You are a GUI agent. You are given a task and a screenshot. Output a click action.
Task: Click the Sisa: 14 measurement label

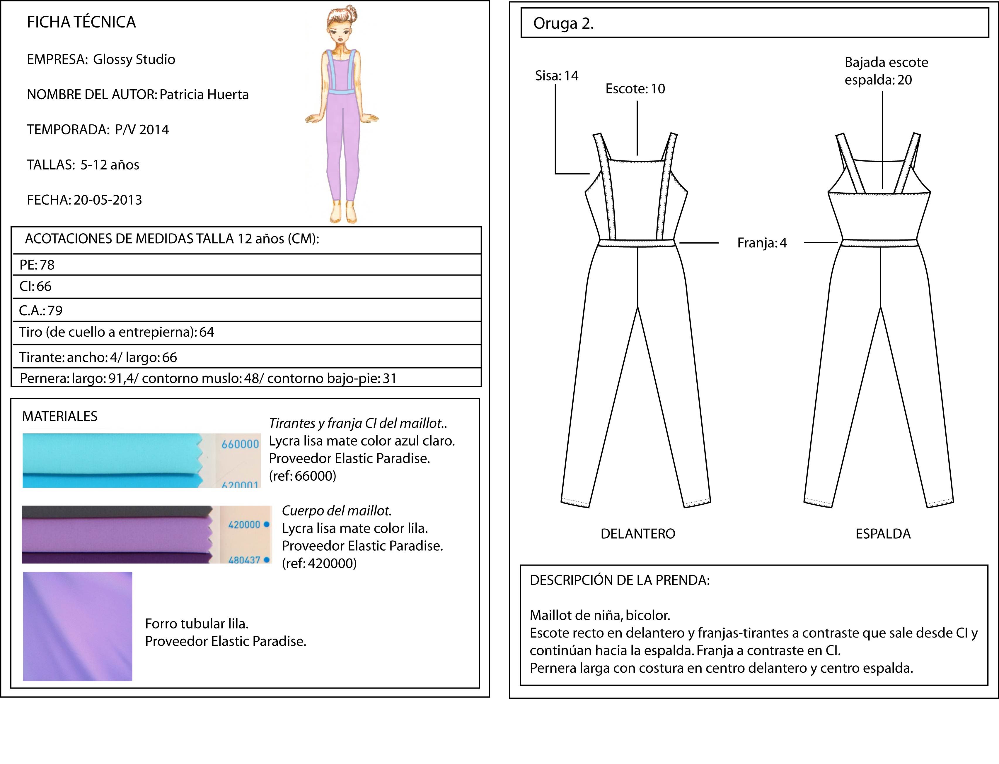pos(556,76)
